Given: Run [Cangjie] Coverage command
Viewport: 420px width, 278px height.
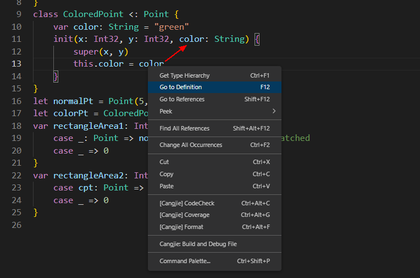Looking at the screenshot, I should point(184,215).
